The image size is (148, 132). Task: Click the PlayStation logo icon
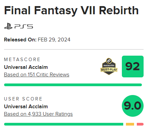8,26
